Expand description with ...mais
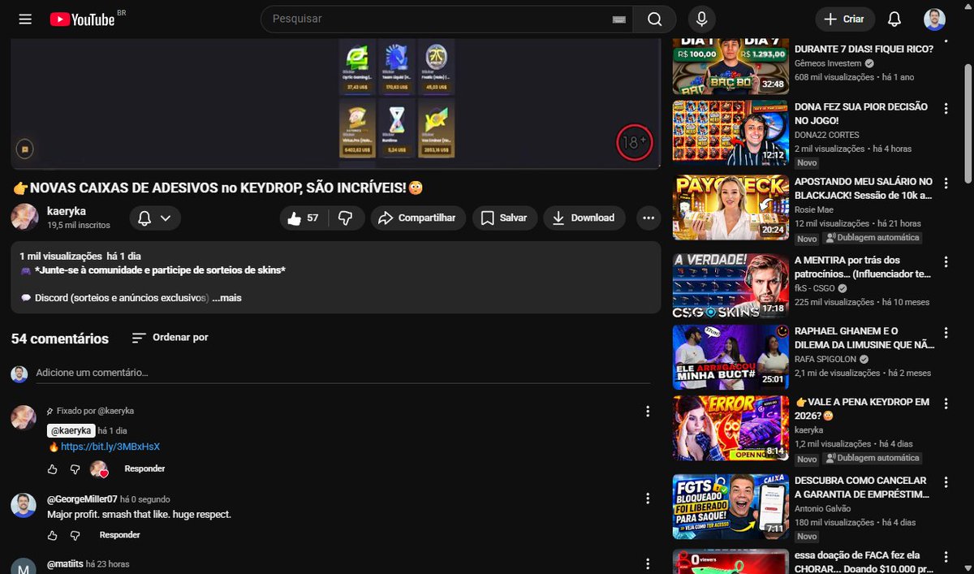The image size is (974, 574). (227, 298)
